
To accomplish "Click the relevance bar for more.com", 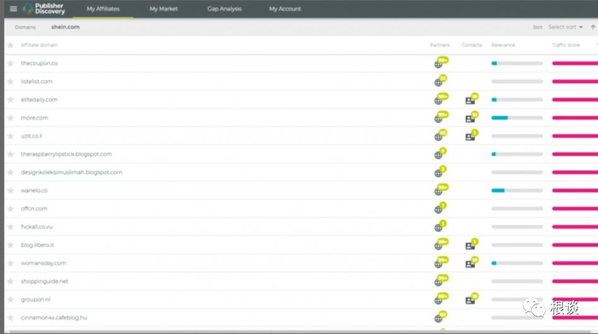I will pyautogui.click(x=517, y=118).
